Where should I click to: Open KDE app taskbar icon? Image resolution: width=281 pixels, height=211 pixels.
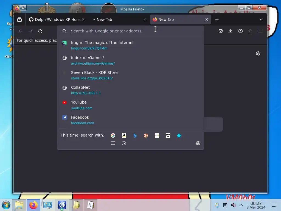[x=62, y=205]
